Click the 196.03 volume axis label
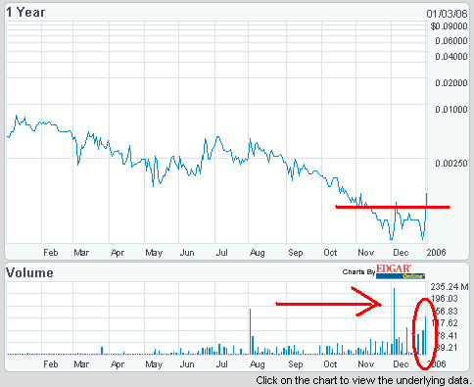This screenshot has height=387, width=474. pos(445,299)
